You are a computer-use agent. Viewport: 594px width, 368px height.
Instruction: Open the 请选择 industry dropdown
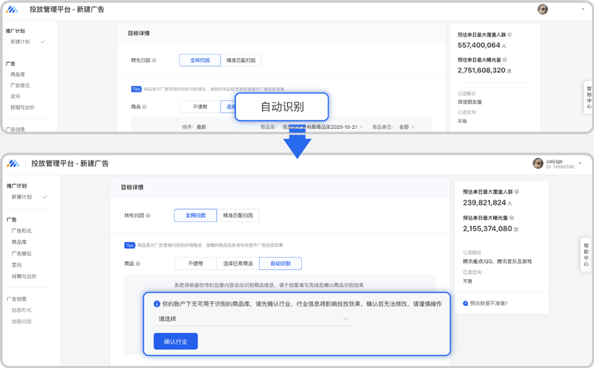click(x=253, y=319)
